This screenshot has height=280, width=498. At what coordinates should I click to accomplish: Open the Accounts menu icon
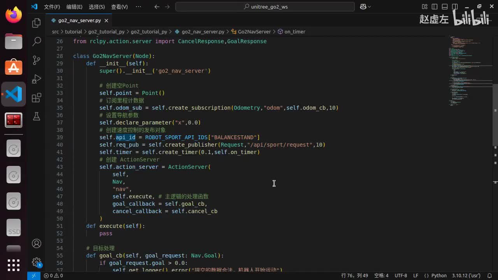(x=37, y=243)
